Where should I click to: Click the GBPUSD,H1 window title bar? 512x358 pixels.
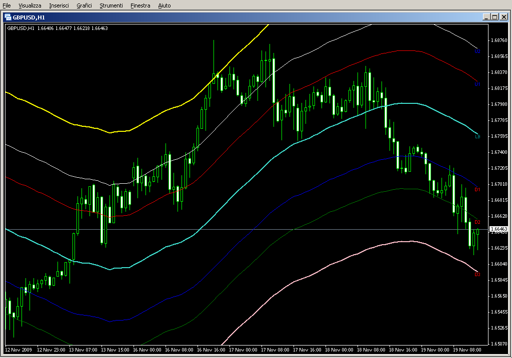point(256,17)
